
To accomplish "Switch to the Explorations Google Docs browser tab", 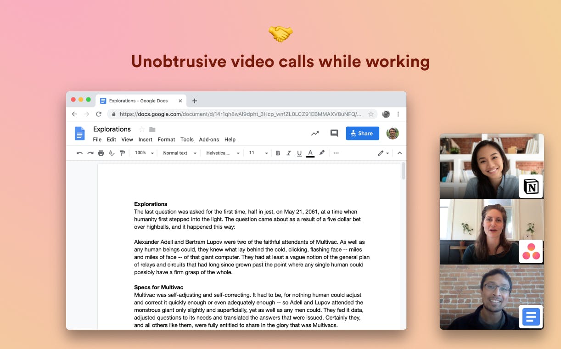I will (x=138, y=101).
